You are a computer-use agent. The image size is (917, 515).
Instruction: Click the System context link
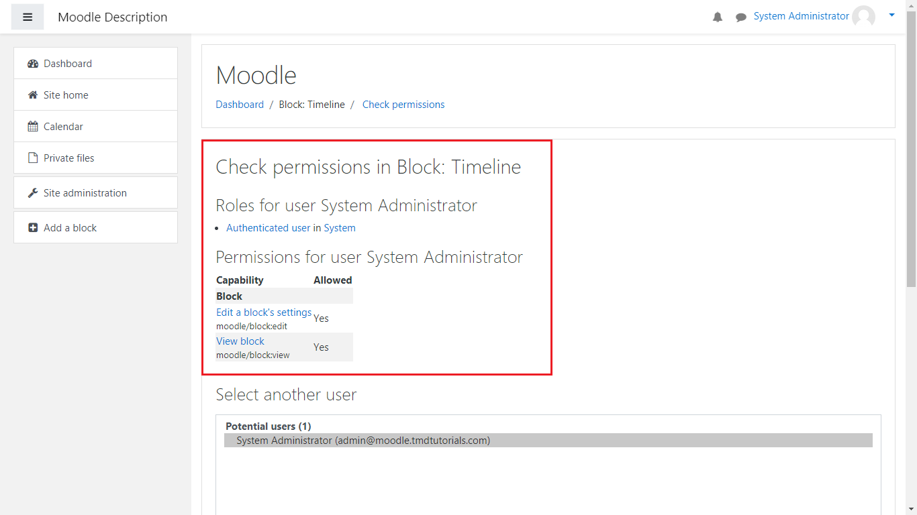[x=340, y=228]
